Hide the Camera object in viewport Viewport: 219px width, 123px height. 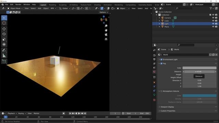coord(213,18)
